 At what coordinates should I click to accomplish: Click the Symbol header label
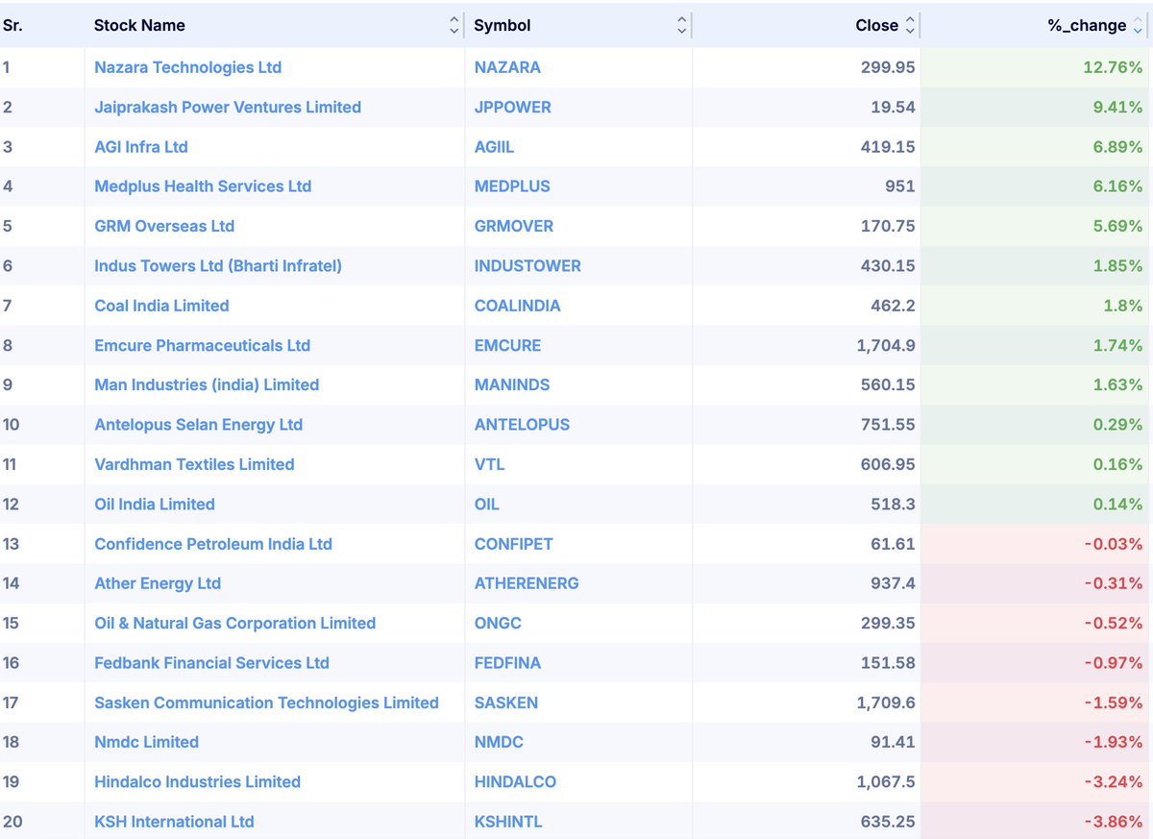point(503,26)
